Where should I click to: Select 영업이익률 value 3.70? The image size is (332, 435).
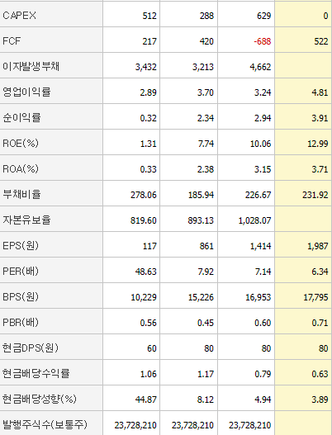(206, 92)
